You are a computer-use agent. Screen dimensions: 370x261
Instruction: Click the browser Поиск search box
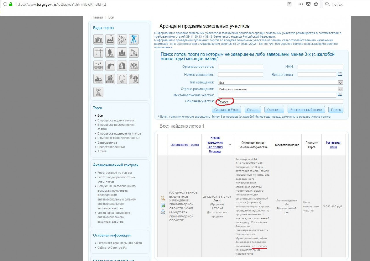[347, 4]
